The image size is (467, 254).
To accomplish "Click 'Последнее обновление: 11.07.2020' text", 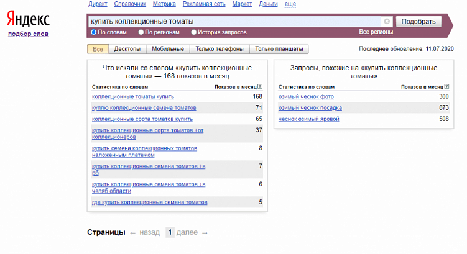I will coord(406,49).
